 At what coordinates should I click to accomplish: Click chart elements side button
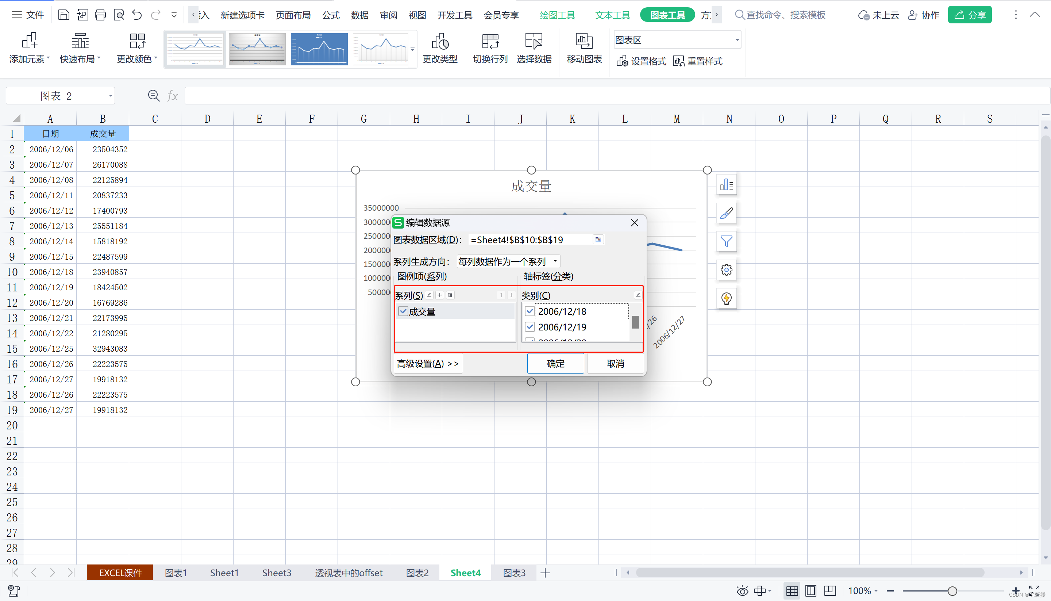tap(726, 184)
